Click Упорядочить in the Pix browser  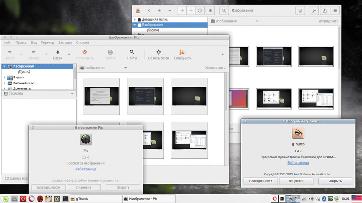[215, 68]
